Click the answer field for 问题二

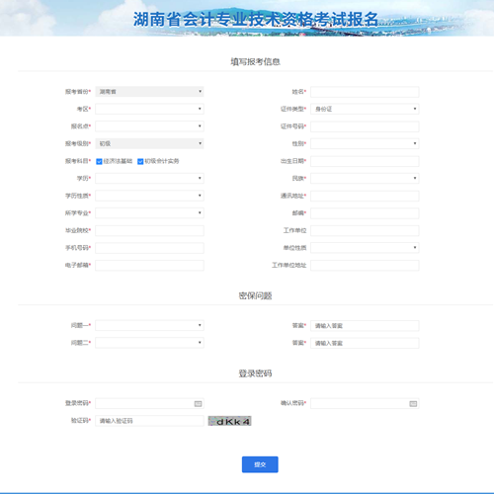(365, 343)
